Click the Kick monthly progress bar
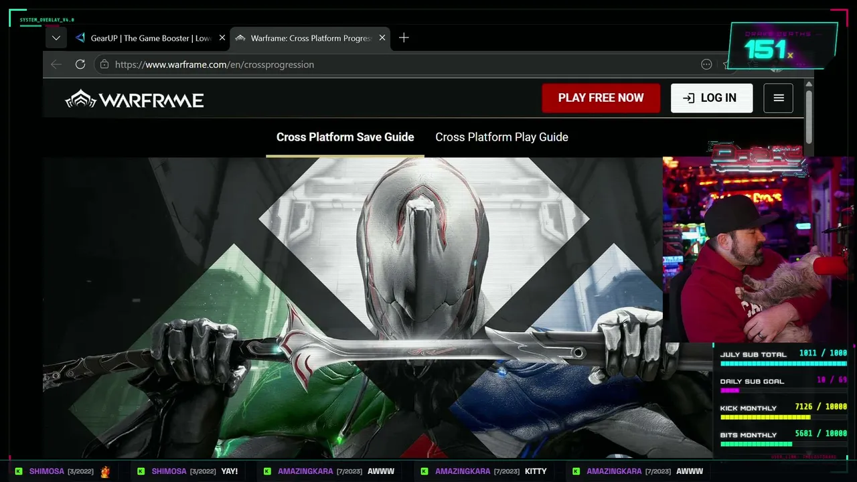Image resolution: width=857 pixels, height=482 pixels. click(x=783, y=417)
